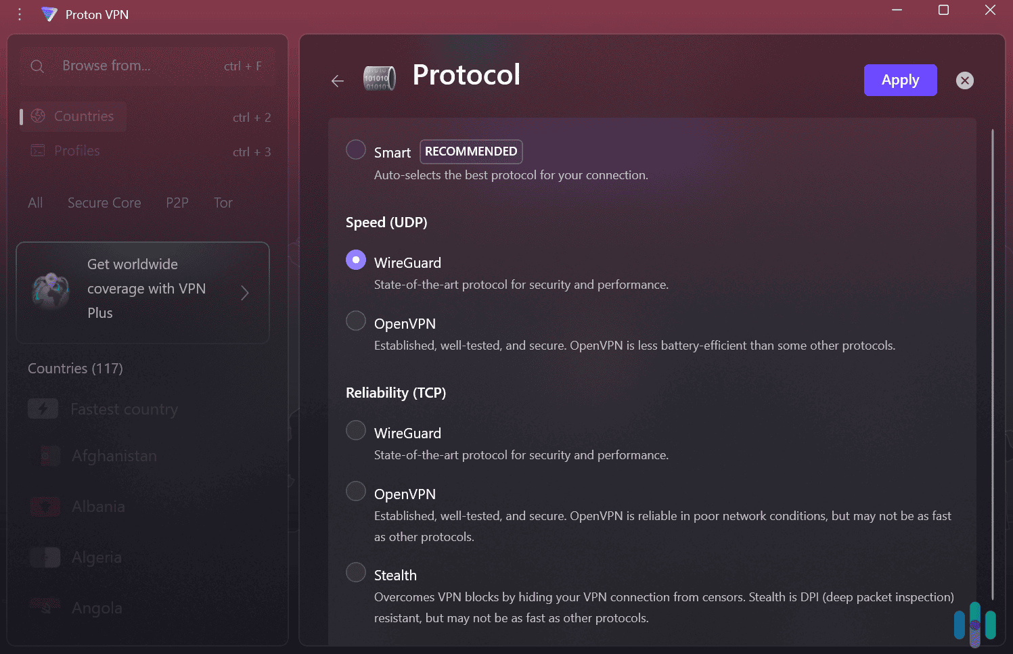1013x654 pixels.
Task: Click the Albania flag icon
Action: point(45,506)
